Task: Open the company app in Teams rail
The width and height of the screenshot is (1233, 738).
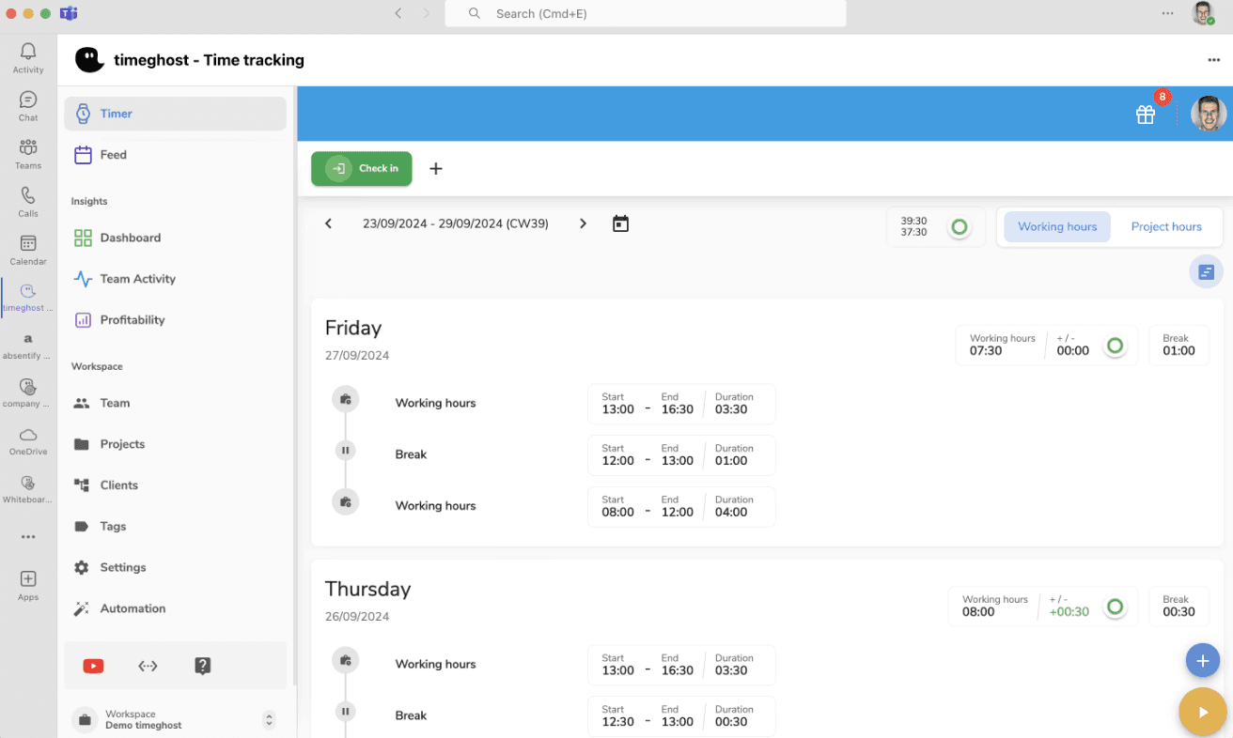Action: 28,392
